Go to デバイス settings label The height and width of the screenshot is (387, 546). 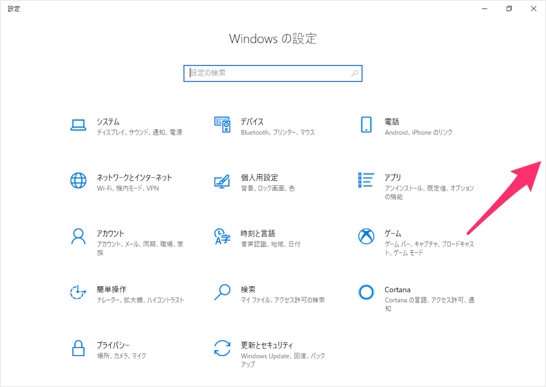click(x=252, y=122)
